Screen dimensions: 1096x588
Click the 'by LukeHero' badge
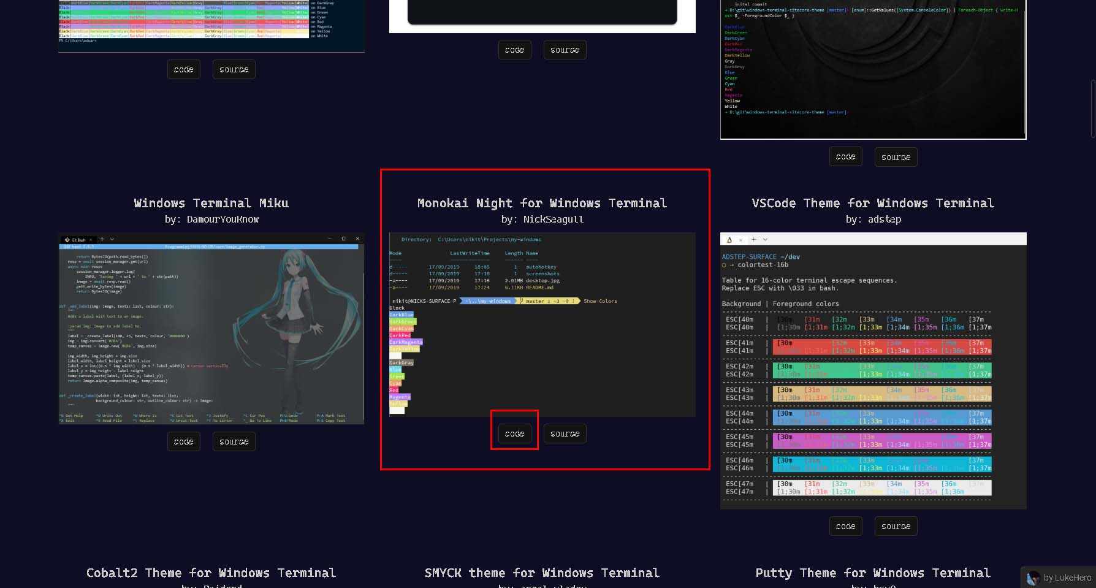(x=1059, y=578)
